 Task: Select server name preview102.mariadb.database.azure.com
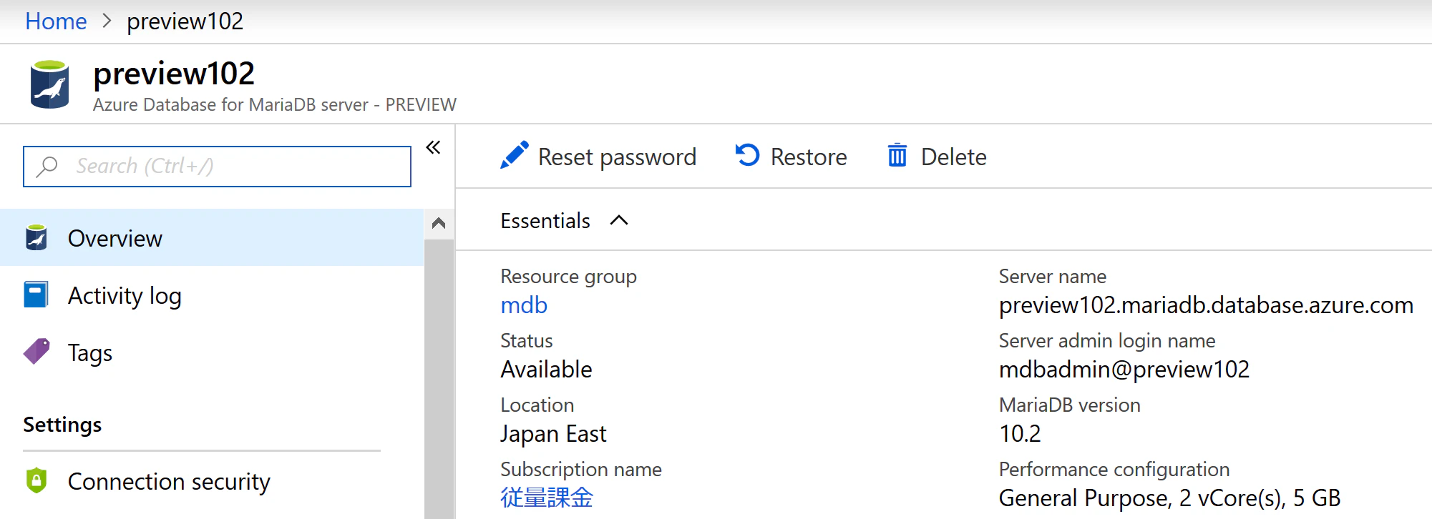click(x=1206, y=305)
